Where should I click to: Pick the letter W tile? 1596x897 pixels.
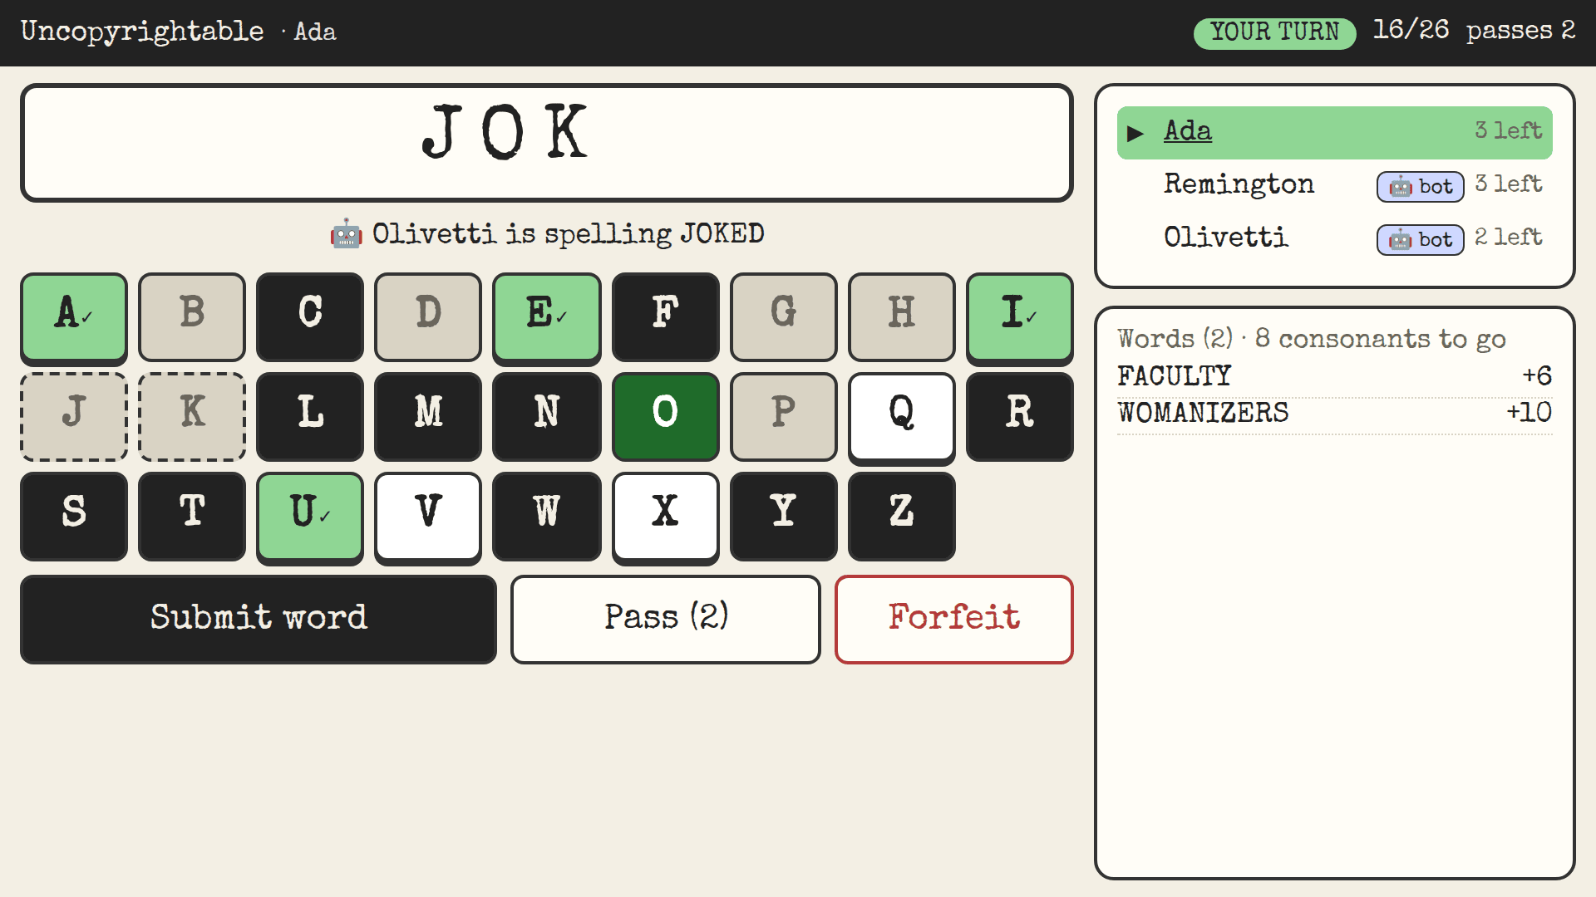[x=547, y=517]
